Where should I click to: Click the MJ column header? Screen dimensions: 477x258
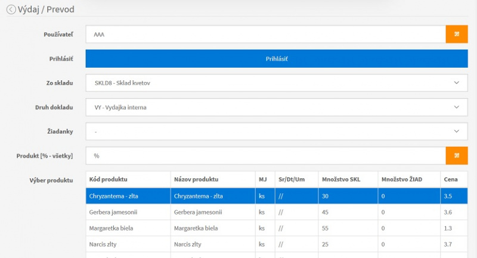pyautogui.click(x=263, y=180)
